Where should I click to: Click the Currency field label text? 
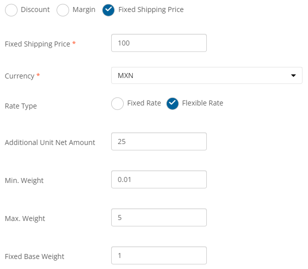pos(20,76)
